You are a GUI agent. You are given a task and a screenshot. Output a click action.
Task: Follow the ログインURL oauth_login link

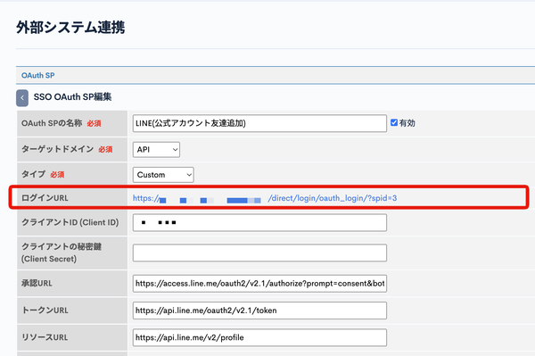[265, 198]
